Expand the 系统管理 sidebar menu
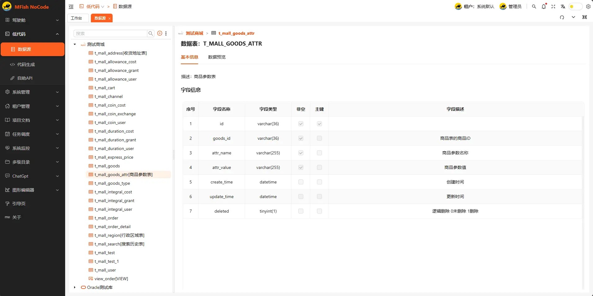 [x=32, y=92]
